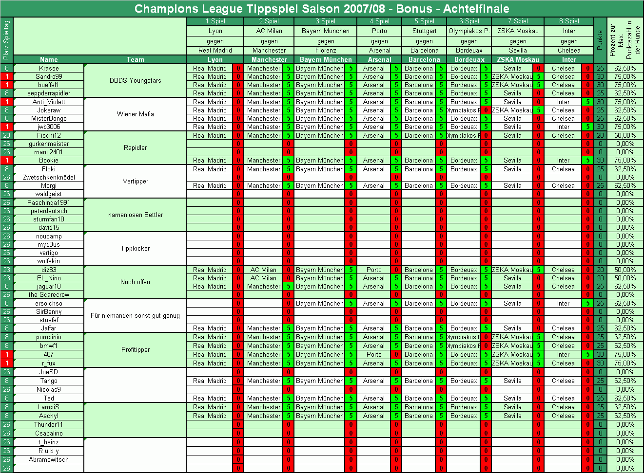Click the 75,00% cell in bueffel1's row
The width and height of the screenshot is (644, 473).
[625, 85]
